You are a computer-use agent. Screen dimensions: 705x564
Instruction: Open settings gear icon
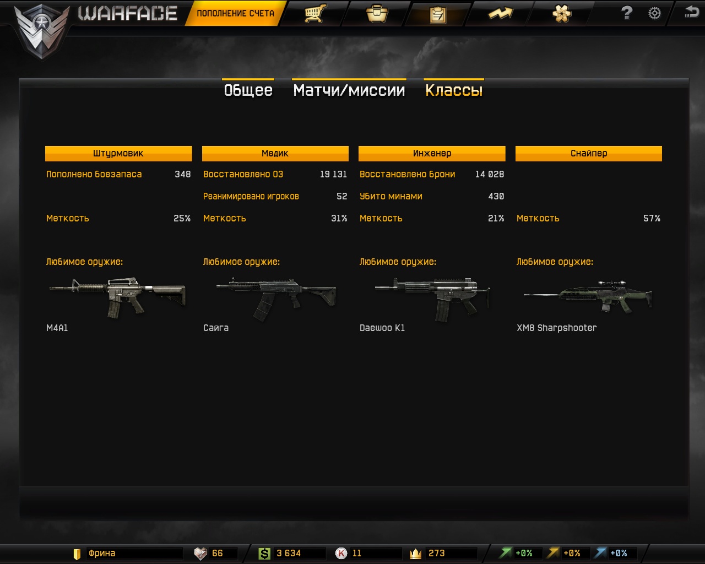click(x=654, y=13)
